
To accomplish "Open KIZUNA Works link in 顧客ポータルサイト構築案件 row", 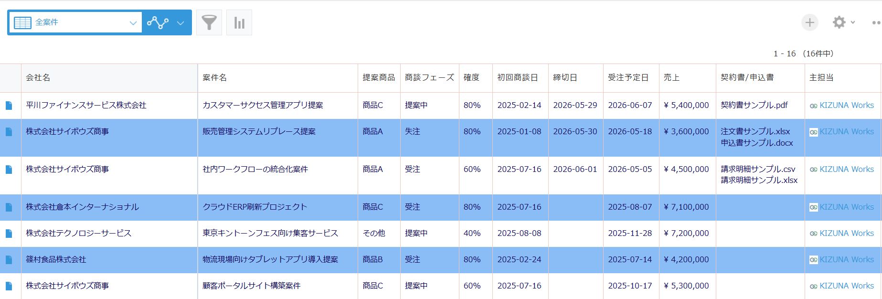I will (846, 286).
